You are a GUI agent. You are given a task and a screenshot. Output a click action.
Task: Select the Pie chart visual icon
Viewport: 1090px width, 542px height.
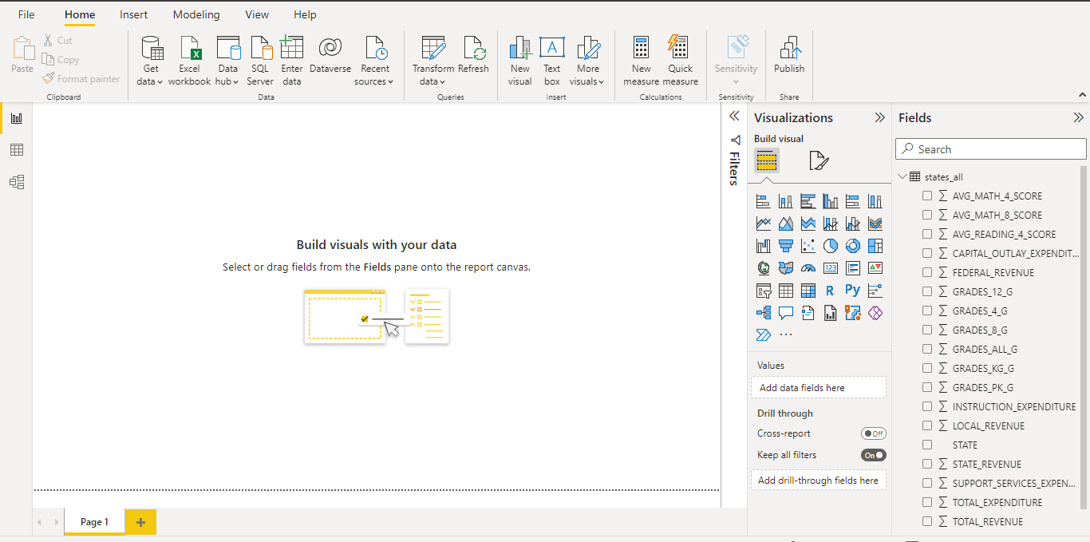coord(830,246)
